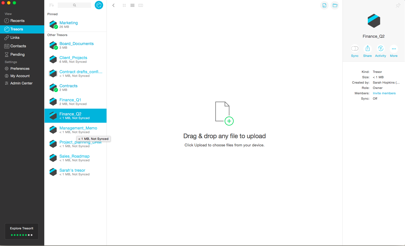Screen dimensions: 405x246
Task: Open the Contracts tresor
Action: pos(76,88)
